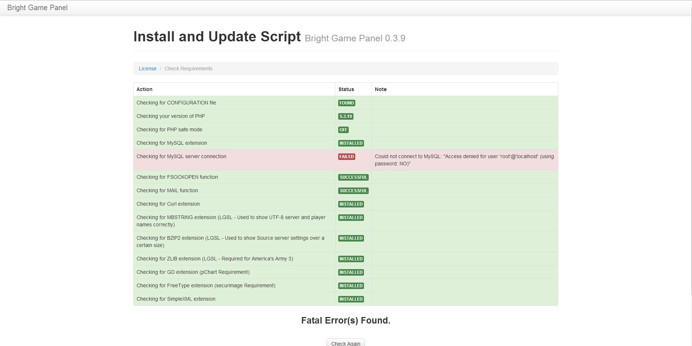Select the Check Requirements breadcrumb text
Viewport: 692px width, 346px height.
click(x=189, y=69)
